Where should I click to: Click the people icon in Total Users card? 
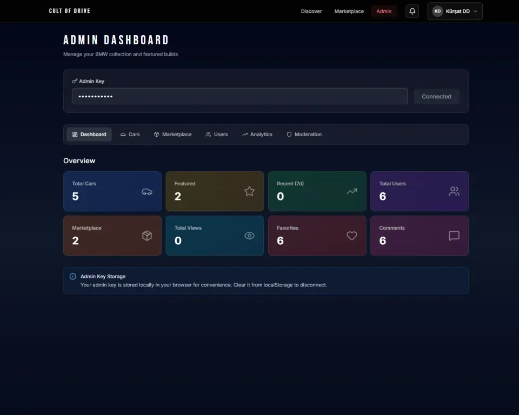(x=454, y=191)
